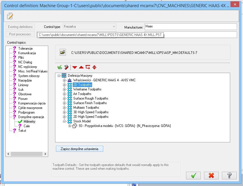The width and height of the screenshot is (243, 186).
Task: Expand the Surface Rough Toolpaths node
Action: coord(64,98)
